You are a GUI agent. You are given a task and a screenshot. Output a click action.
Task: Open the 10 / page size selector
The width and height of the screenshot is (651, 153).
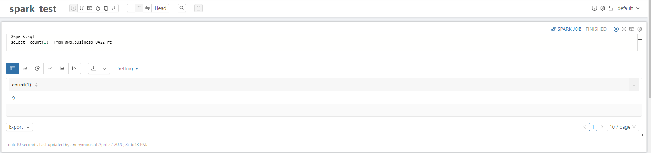(x=623, y=127)
